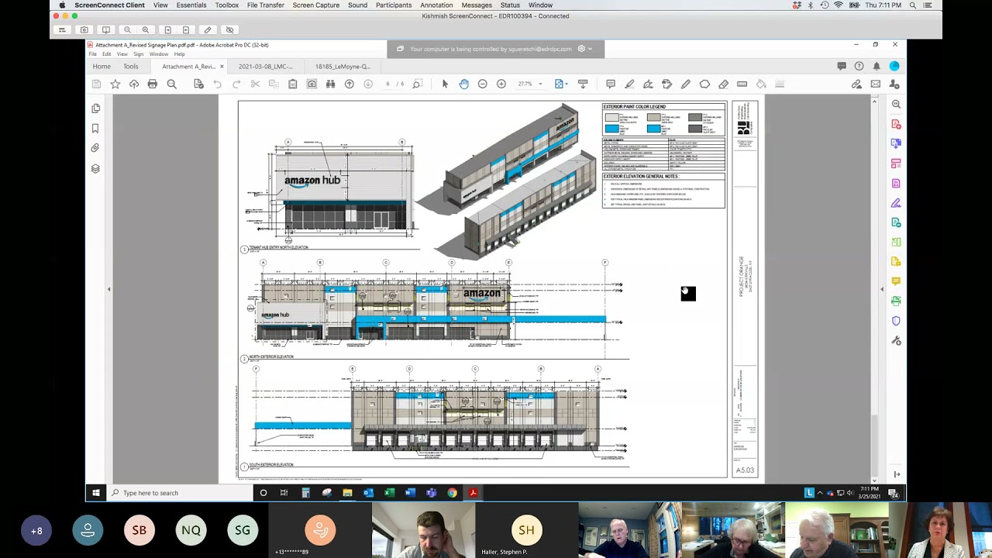The width and height of the screenshot is (992, 558).
Task: Star the current PDF file
Action: point(115,84)
